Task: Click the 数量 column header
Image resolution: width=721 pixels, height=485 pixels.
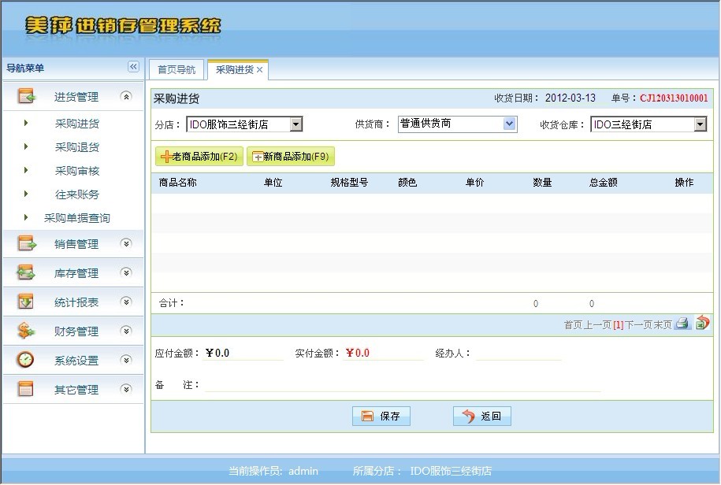Action: pos(542,183)
